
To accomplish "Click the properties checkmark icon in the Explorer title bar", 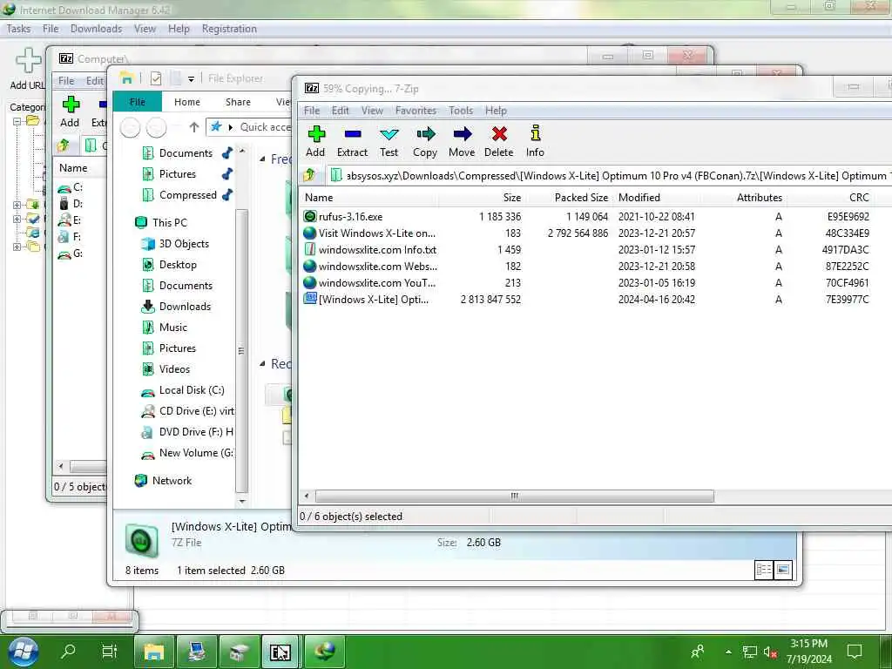I will tap(156, 78).
